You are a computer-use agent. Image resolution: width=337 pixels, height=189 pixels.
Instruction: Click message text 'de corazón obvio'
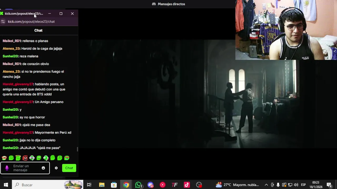point(36,64)
